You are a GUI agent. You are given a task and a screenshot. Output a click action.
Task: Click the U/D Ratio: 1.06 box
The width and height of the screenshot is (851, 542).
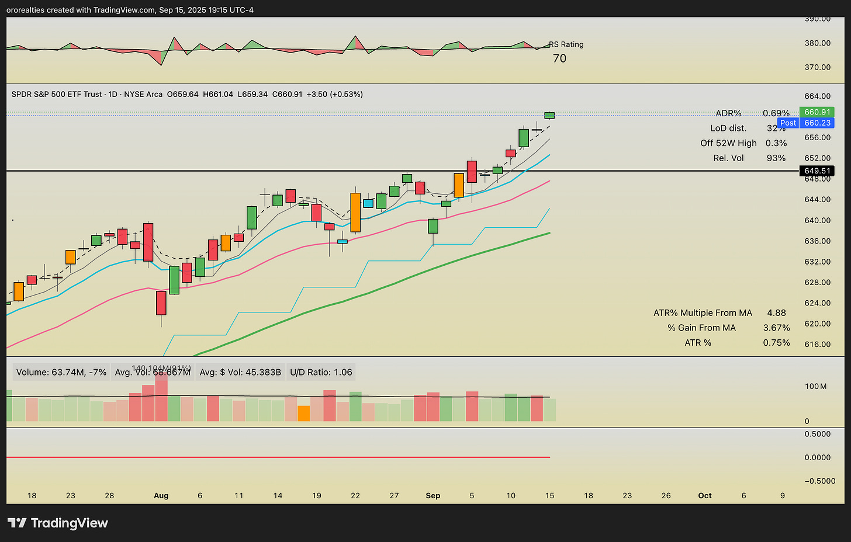321,372
